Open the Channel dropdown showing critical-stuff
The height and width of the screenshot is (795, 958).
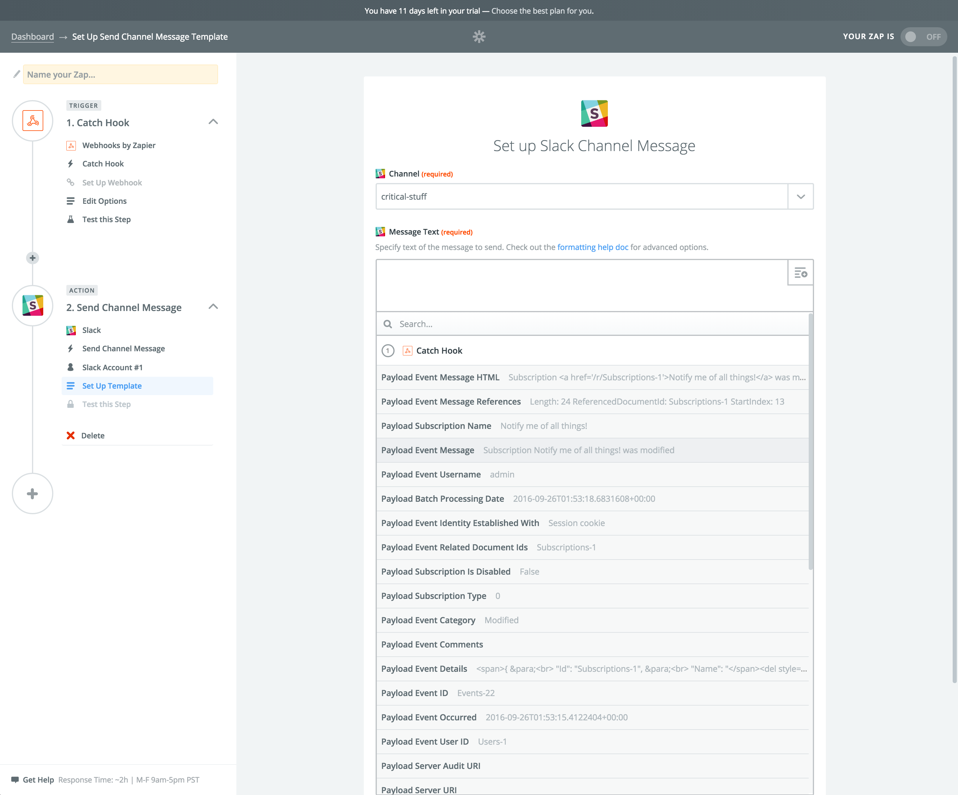pos(800,196)
